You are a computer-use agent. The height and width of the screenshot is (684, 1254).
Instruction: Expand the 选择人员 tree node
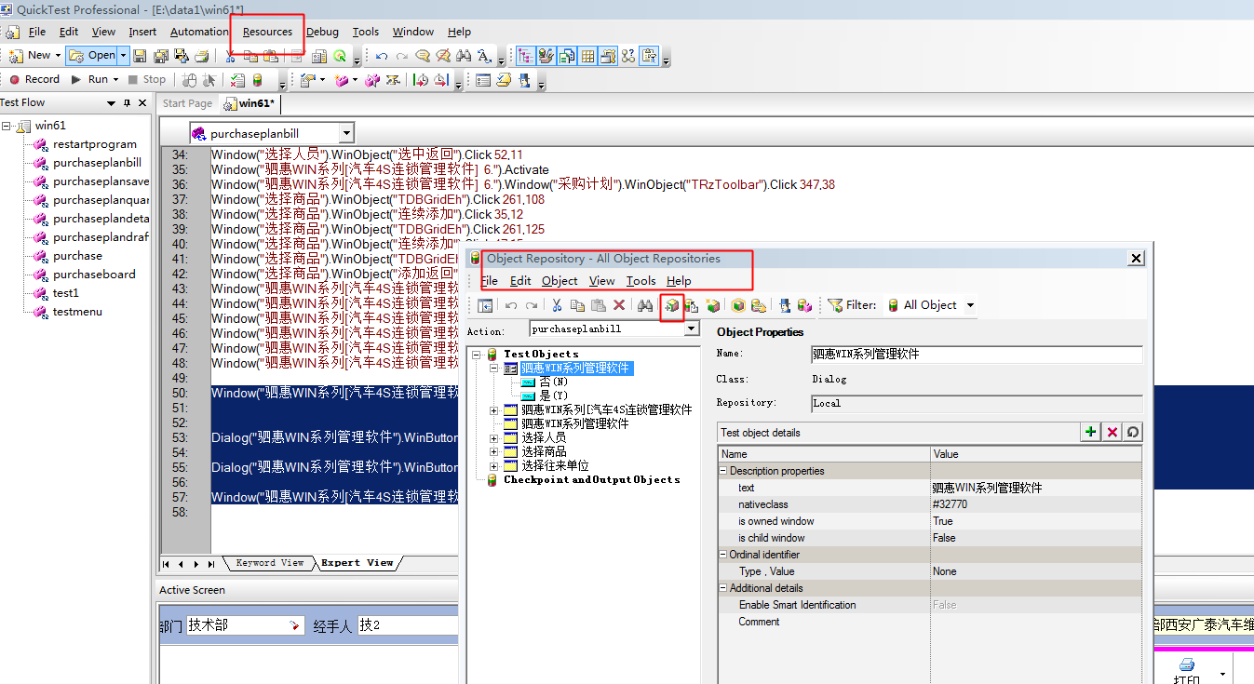click(494, 437)
